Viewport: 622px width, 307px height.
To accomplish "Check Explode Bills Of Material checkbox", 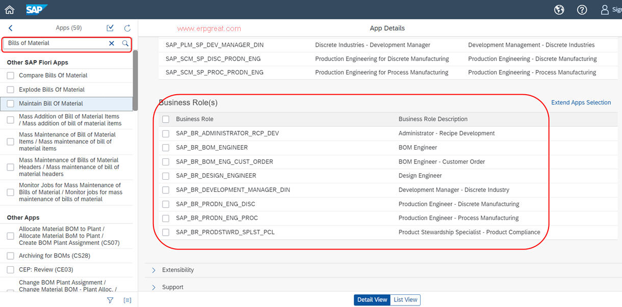I will [10, 90].
